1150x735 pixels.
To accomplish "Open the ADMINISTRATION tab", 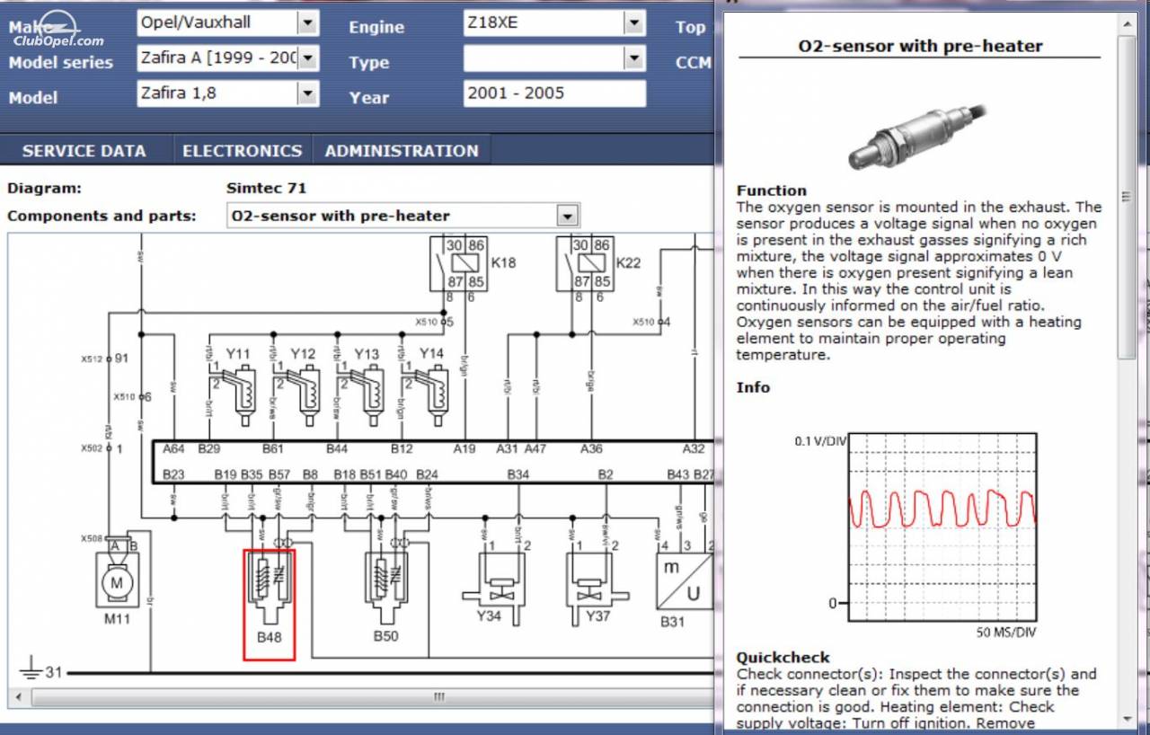I will pos(402,151).
